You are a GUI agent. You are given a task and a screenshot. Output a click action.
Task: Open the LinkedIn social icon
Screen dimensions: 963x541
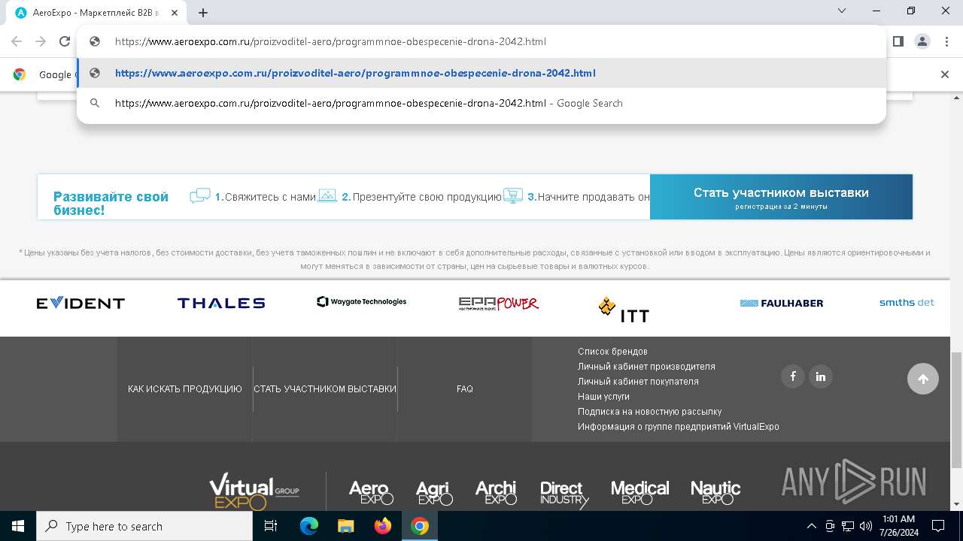coord(821,376)
